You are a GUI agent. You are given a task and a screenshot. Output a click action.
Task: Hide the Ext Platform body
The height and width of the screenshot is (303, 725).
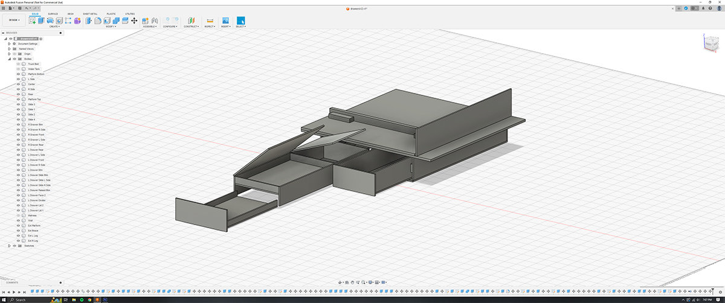point(18,226)
